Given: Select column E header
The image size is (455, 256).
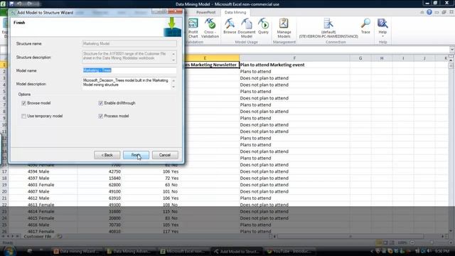Looking at the screenshot, I should tap(205, 58).
